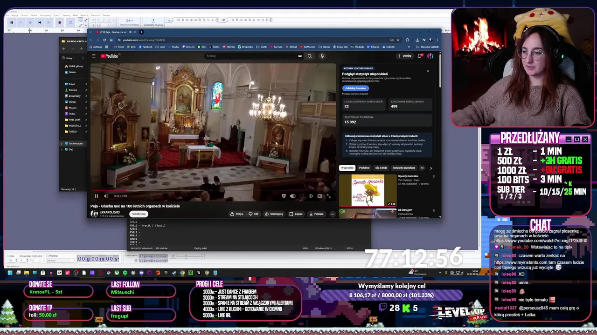Mute the Peja tab audio

(130, 32)
